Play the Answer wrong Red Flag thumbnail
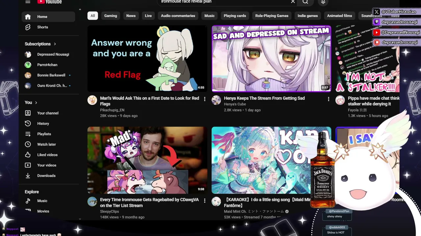The width and height of the screenshot is (421, 236). 147,59
